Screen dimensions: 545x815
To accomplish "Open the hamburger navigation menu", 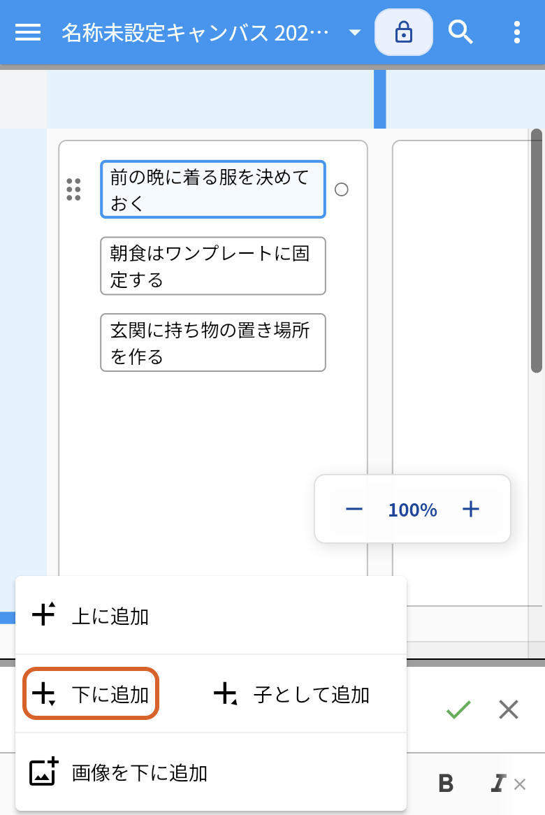I will [28, 32].
